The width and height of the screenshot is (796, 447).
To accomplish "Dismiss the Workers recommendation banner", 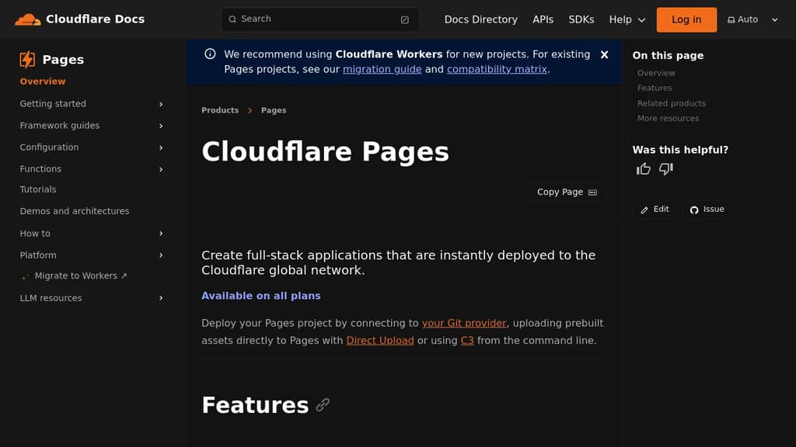I will pos(604,55).
